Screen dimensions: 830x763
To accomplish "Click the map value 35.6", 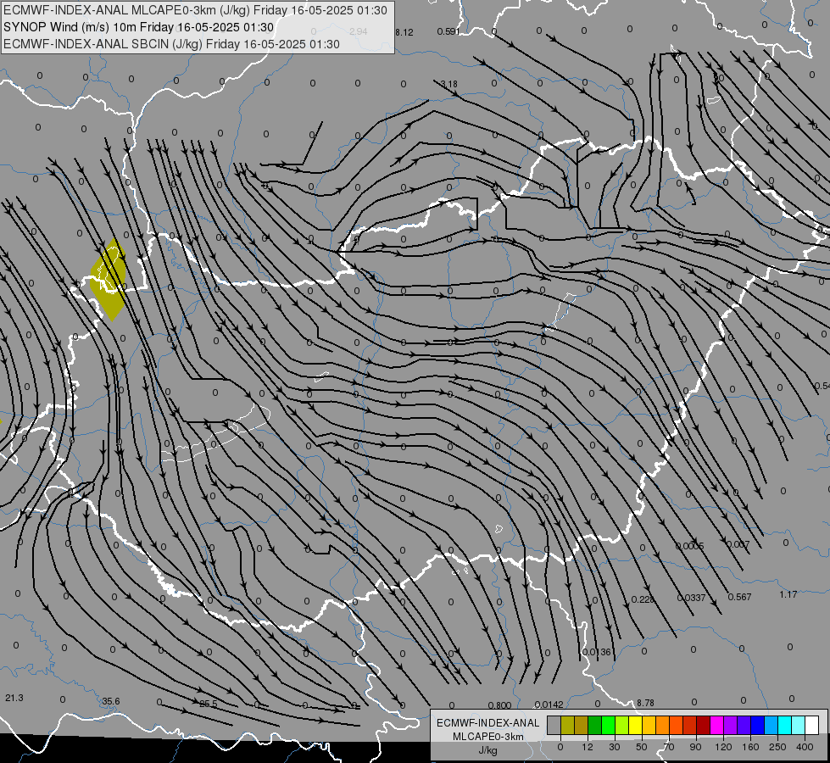I will click(110, 701).
